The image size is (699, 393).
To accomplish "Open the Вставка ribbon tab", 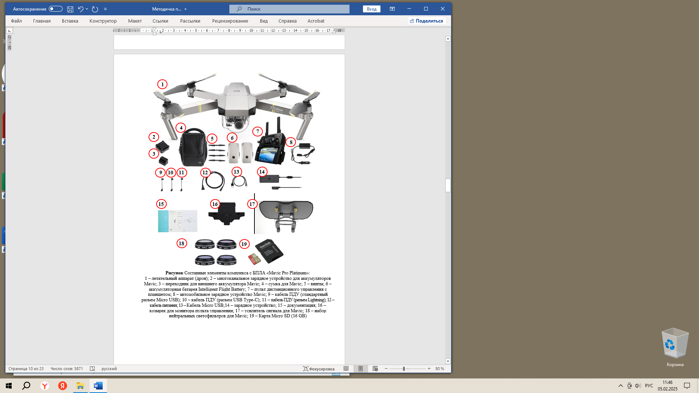I will tap(70, 21).
